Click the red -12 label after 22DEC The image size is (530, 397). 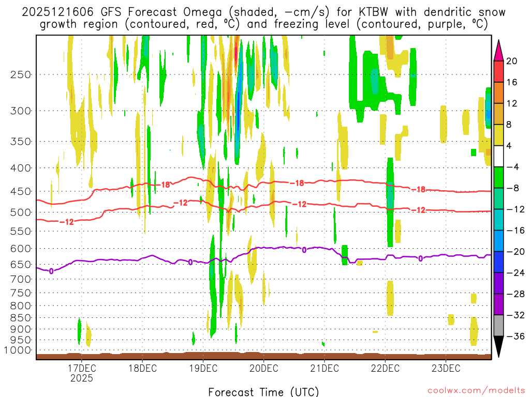coord(418,210)
